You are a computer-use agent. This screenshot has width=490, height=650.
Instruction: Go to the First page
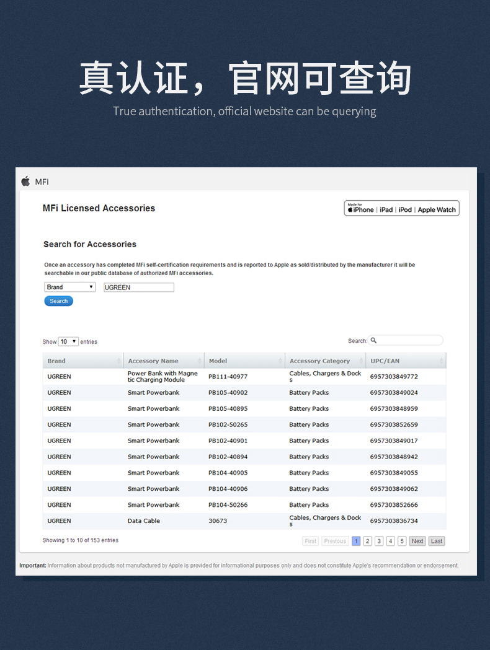click(310, 541)
